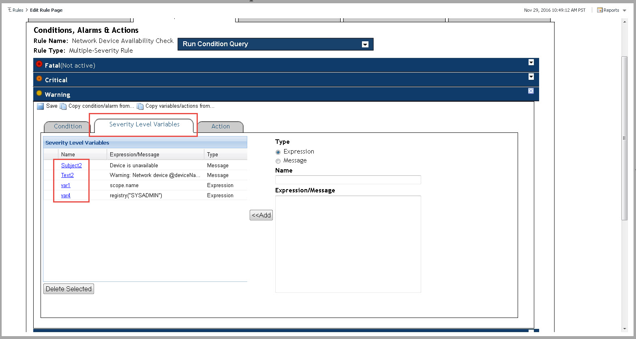Click the Expression/Message column header
Viewport: 636px width, 339px height.
click(155, 155)
